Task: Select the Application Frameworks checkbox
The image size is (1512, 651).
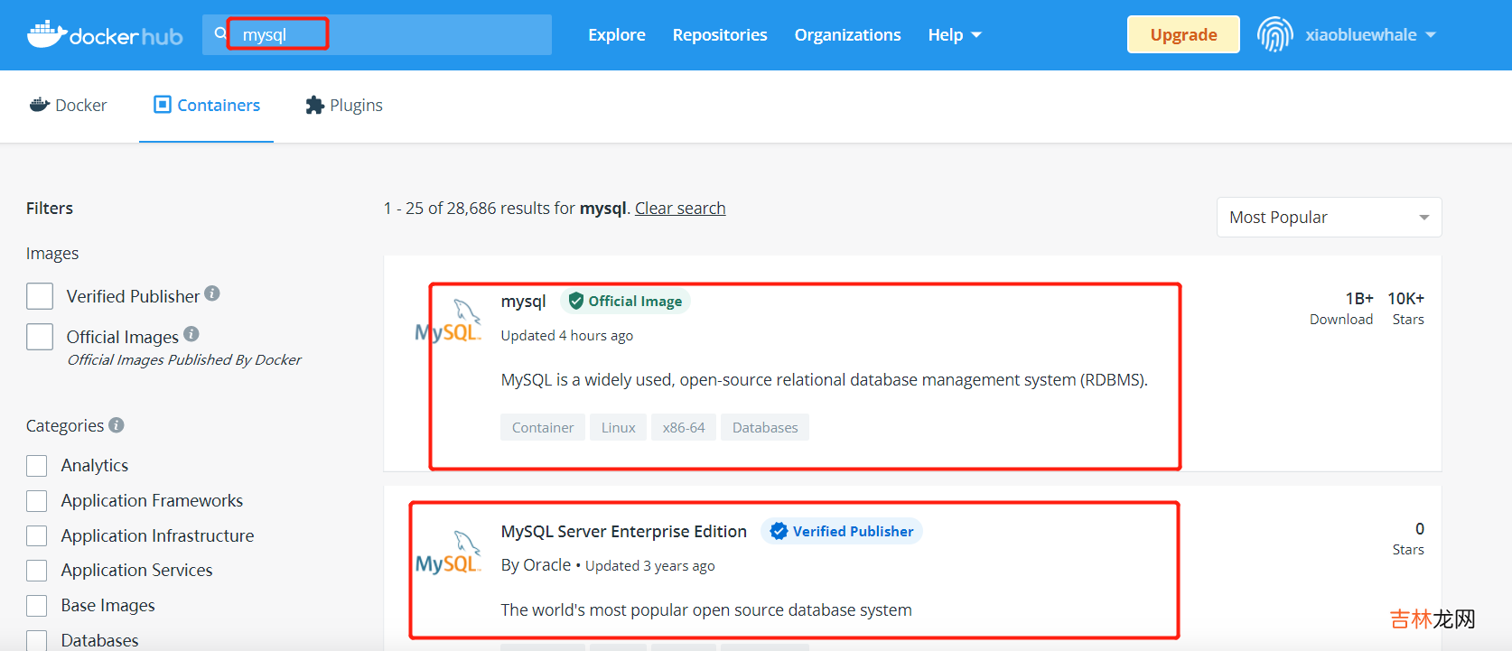Action: click(37, 501)
